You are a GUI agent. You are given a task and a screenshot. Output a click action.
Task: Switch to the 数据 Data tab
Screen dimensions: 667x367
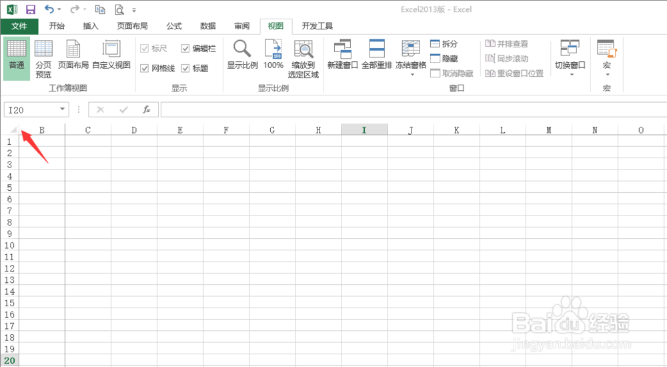(x=208, y=26)
